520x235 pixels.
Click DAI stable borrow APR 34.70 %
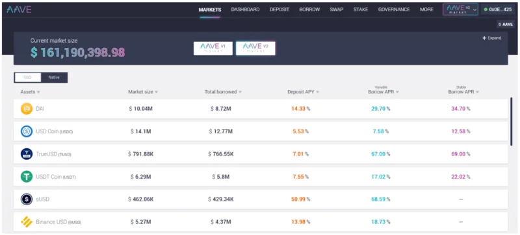tap(461, 109)
